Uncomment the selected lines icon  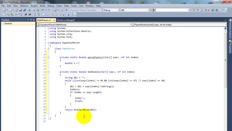coord(39,15)
